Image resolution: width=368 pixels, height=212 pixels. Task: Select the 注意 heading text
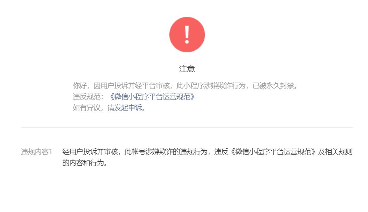[187, 69]
